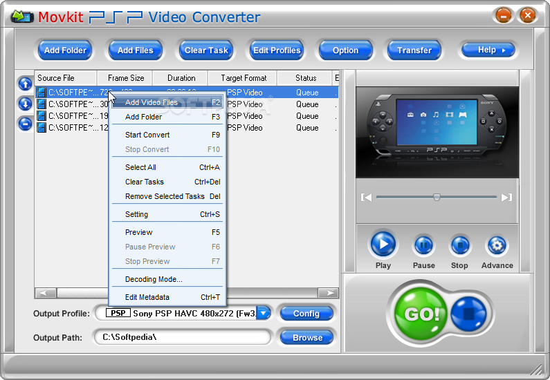The width and height of the screenshot is (550, 380).
Task: Choose Edit Metadata from context menu
Action: point(167,297)
